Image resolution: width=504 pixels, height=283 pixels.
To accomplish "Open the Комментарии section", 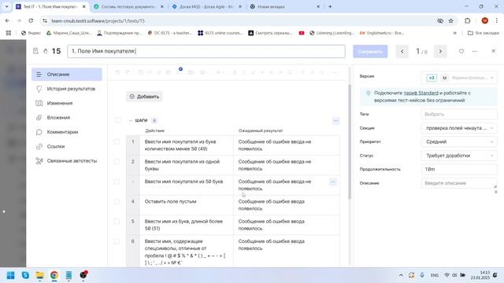I will click(x=67, y=132).
